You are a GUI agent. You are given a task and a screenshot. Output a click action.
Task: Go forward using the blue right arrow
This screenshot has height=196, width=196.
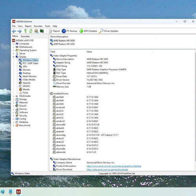pyautogui.click(x=20, y=31)
